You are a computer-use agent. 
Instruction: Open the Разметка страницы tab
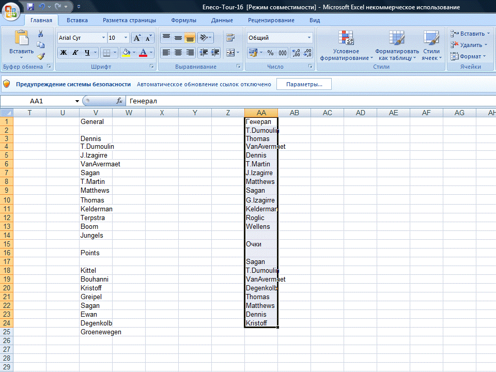click(x=129, y=20)
